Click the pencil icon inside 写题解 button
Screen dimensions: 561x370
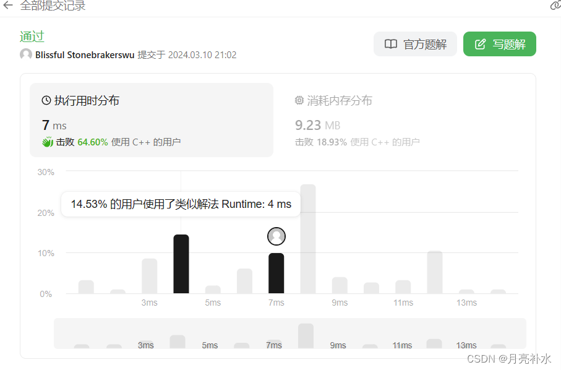(479, 44)
